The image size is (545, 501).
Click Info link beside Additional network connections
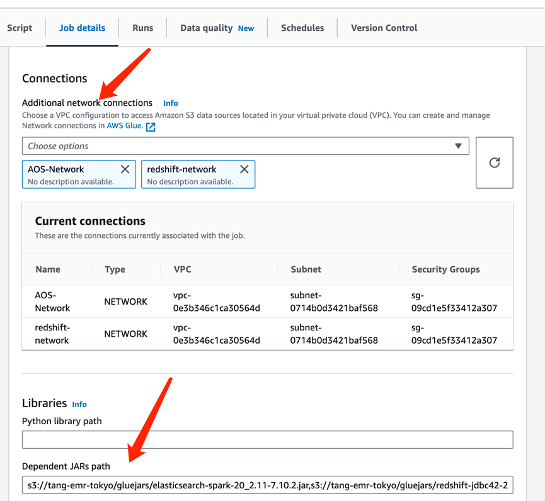[170, 103]
